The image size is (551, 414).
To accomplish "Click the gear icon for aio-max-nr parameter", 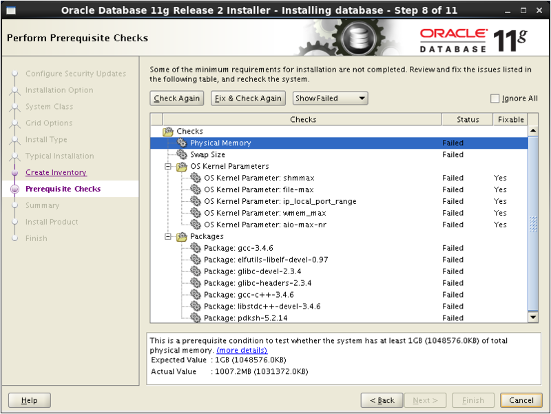I will point(196,224).
